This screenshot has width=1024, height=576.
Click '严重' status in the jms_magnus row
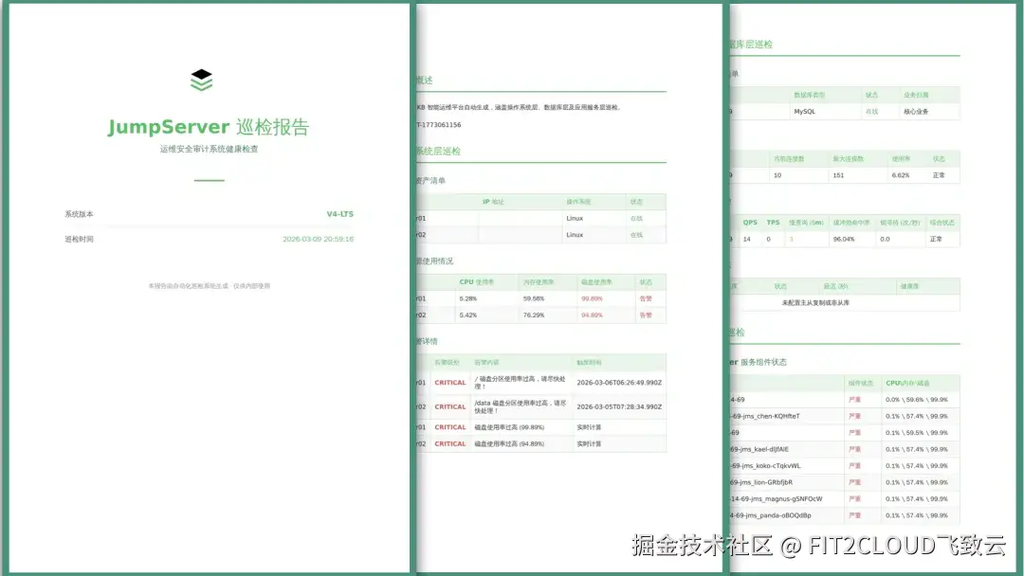click(854, 499)
